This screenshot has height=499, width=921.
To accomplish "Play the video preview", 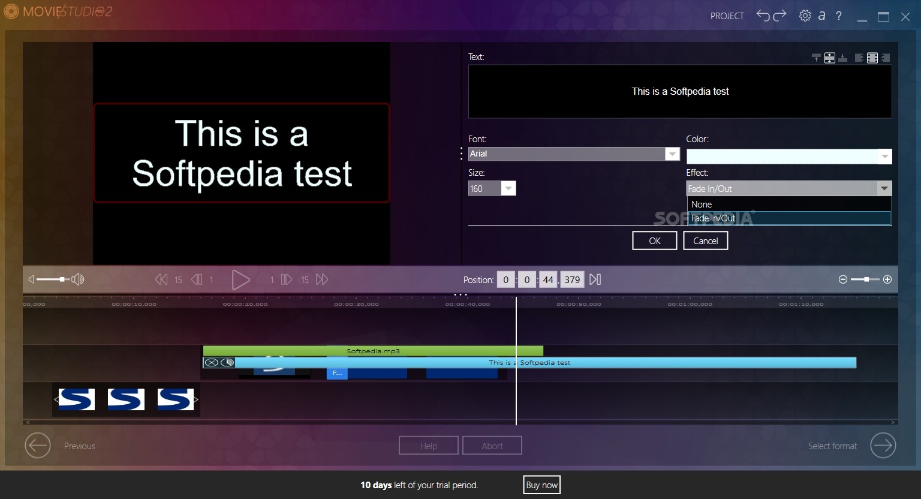I will pyautogui.click(x=240, y=279).
